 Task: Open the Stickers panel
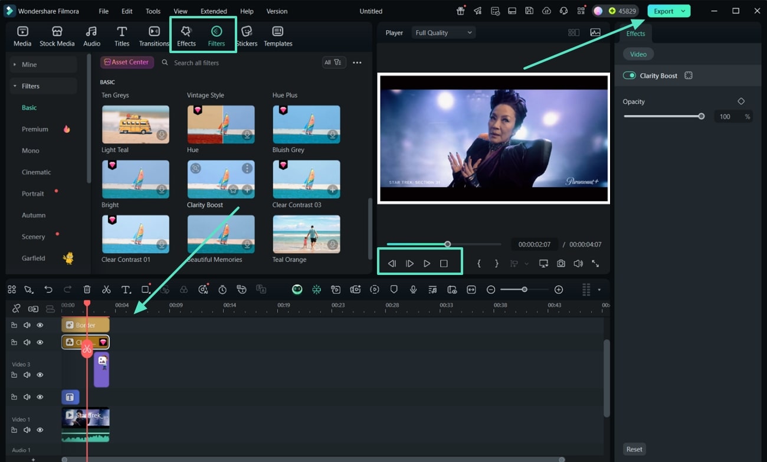(247, 36)
